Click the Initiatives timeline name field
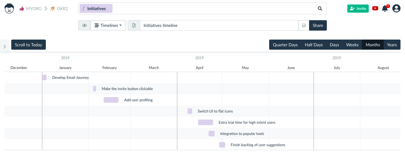The height and width of the screenshot is (165, 405). (219, 26)
